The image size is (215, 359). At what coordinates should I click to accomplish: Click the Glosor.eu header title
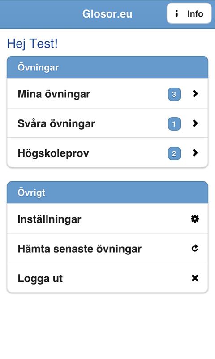[107, 14]
